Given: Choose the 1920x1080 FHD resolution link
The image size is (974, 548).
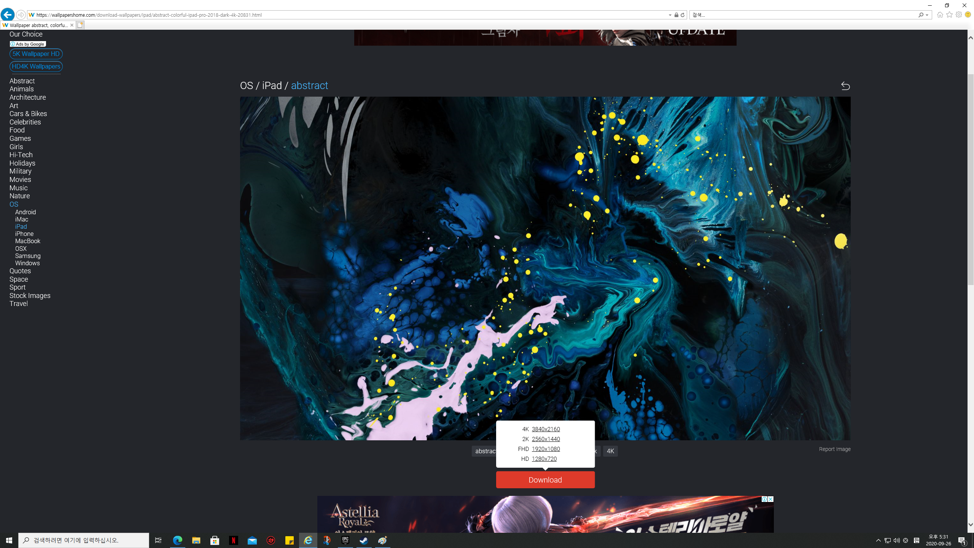Looking at the screenshot, I should (546, 449).
